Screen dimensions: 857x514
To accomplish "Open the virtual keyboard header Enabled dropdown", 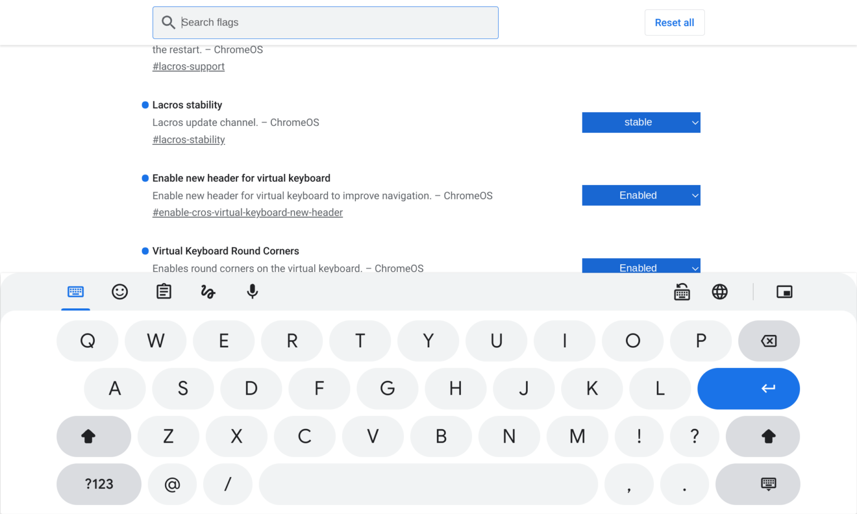I will point(641,195).
